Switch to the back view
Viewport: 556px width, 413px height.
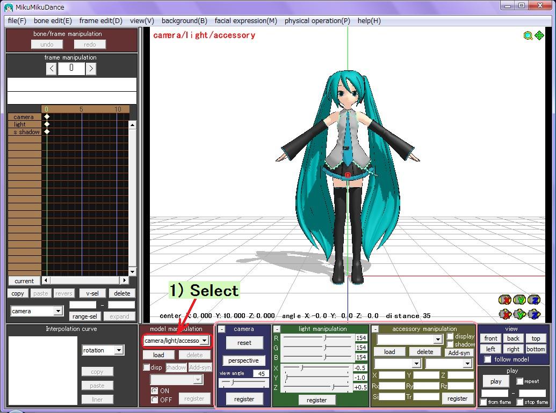[513, 338]
